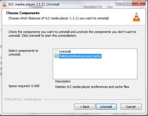Click the grayed Uninstall component checkbox

coord(56,51)
